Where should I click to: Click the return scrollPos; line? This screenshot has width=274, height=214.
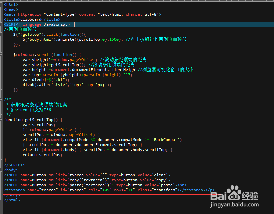42,155
